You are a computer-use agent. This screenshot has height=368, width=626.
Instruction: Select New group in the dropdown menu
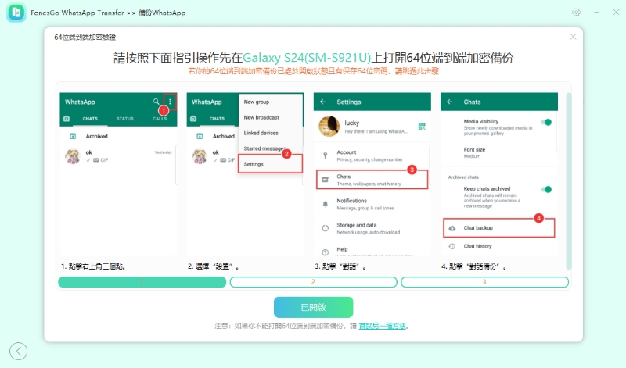coord(257,102)
